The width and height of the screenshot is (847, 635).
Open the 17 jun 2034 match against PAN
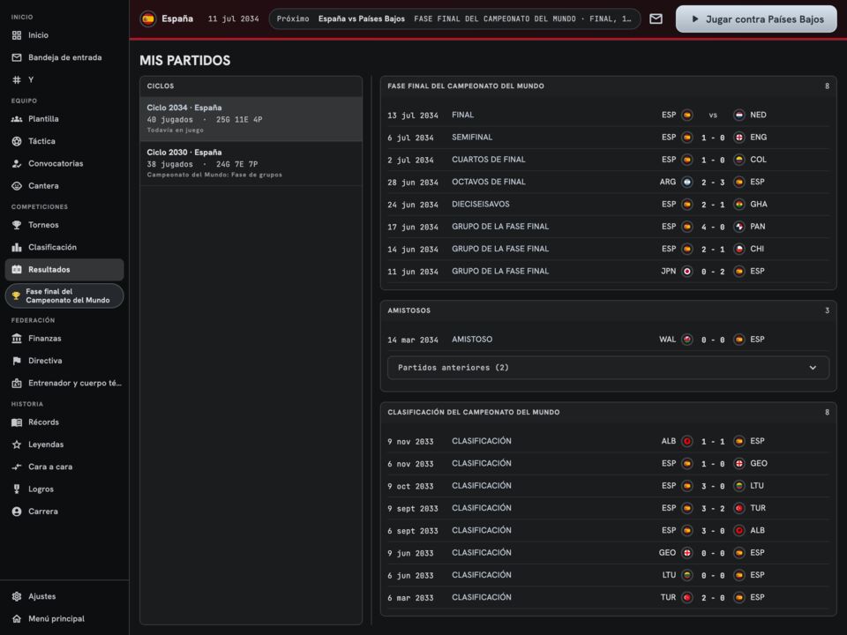(x=608, y=227)
